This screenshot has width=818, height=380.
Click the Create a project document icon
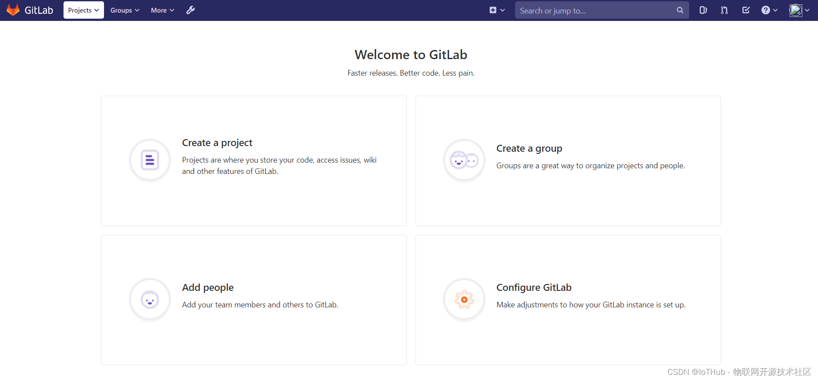[x=150, y=160]
